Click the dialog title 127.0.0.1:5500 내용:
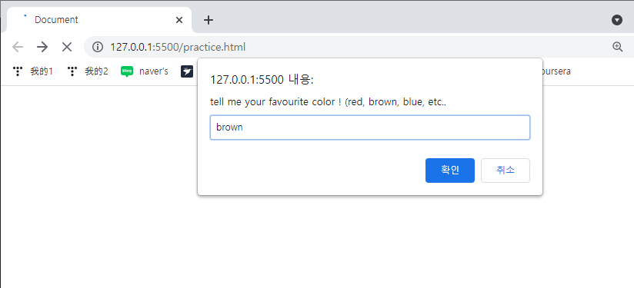Screen dimensions: 634x288 point(262,80)
